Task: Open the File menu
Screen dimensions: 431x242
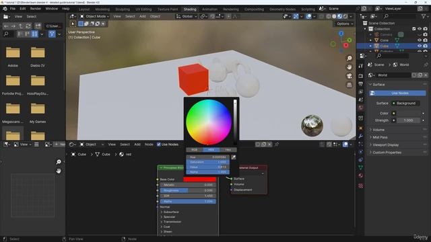Action: [13, 9]
